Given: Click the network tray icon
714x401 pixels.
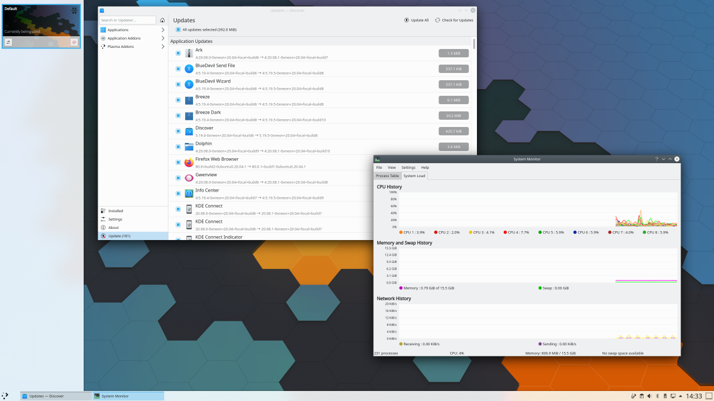Looking at the screenshot, I should 673,396.
